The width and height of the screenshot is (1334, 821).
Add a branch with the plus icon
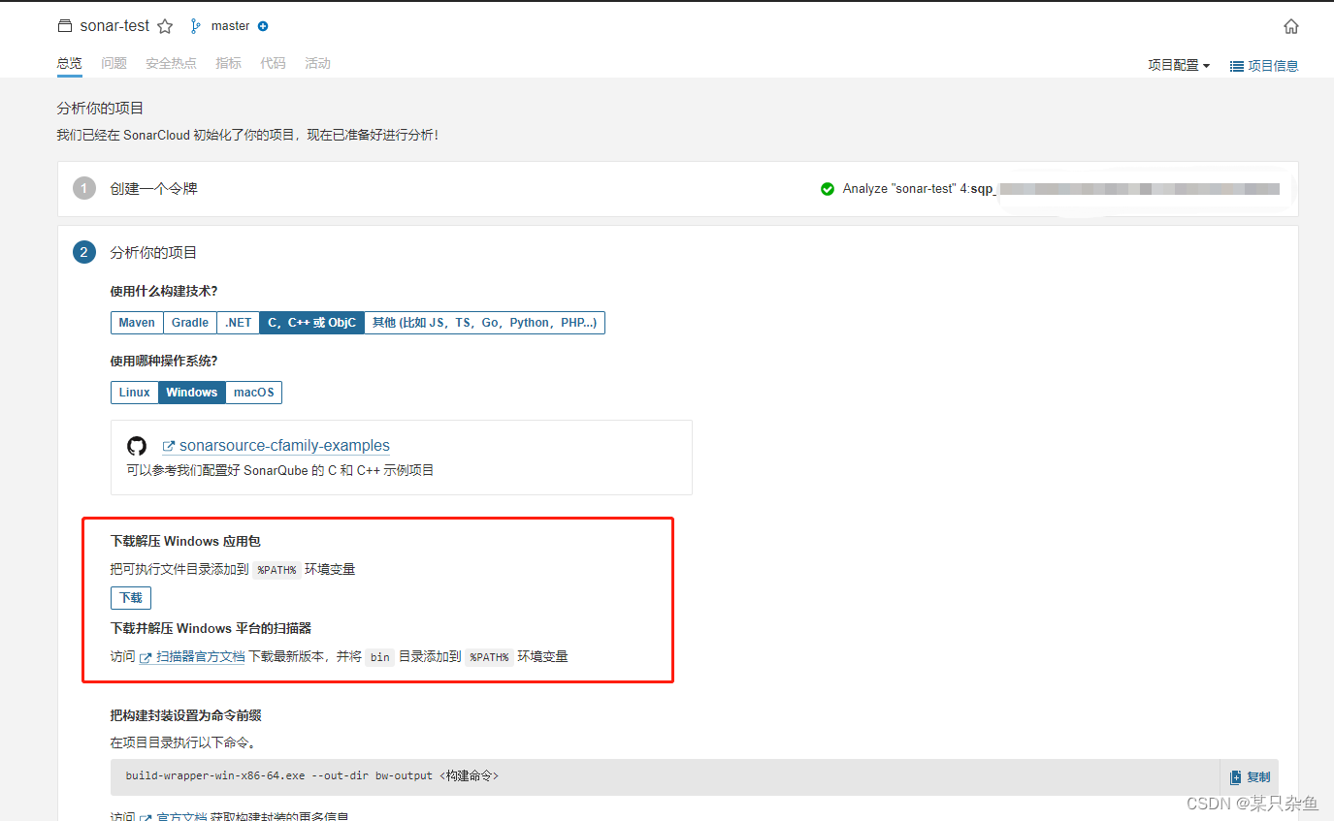click(263, 26)
